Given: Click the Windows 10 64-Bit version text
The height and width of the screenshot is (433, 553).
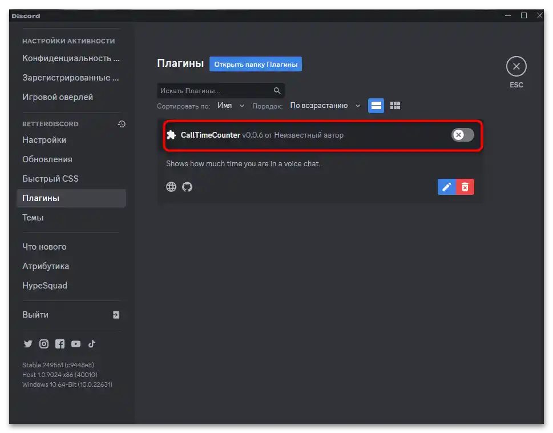Looking at the screenshot, I should coord(67,384).
